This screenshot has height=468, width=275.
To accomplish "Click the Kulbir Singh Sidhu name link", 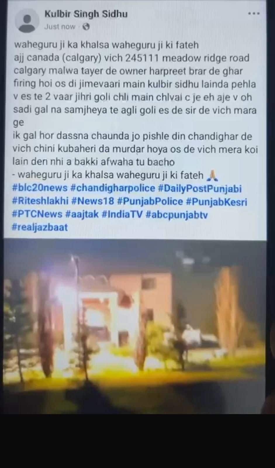I will (x=86, y=14).
